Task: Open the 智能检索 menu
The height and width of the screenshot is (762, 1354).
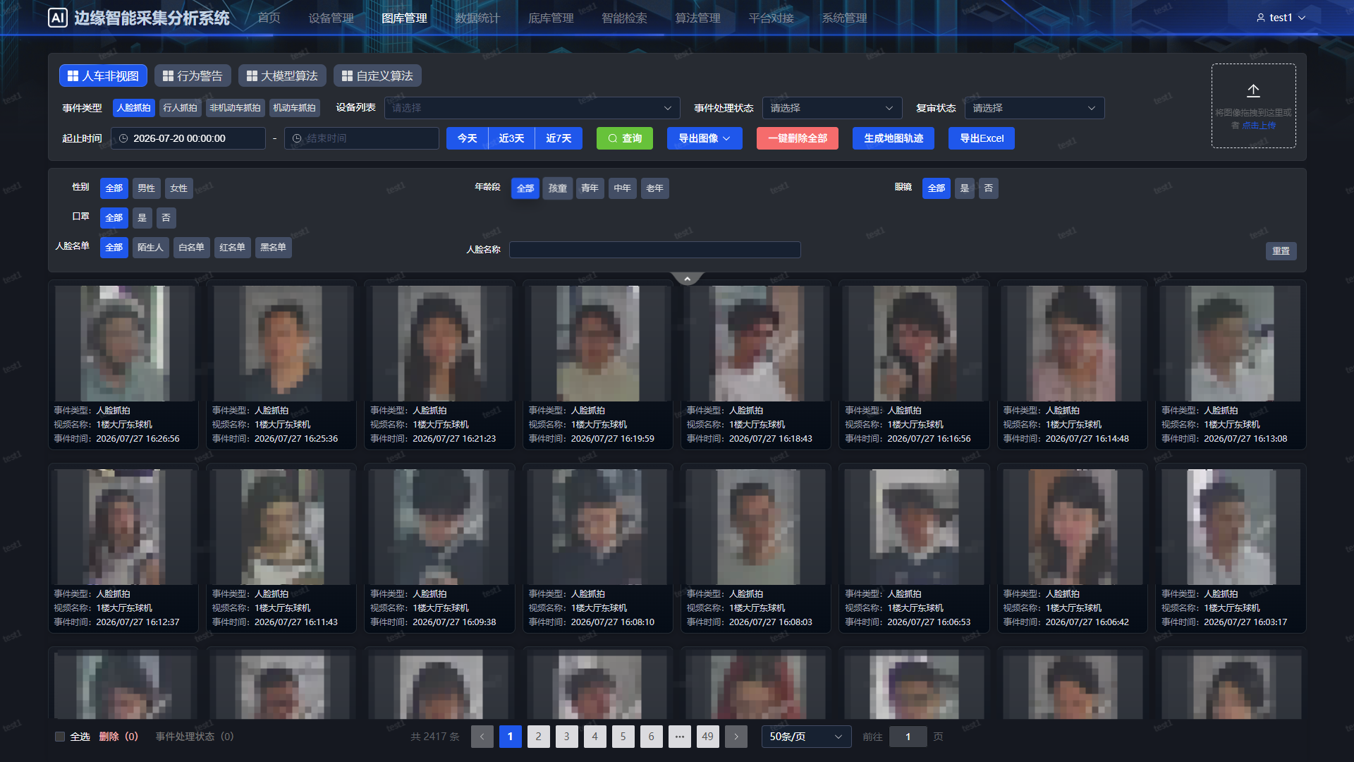Action: tap(624, 18)
